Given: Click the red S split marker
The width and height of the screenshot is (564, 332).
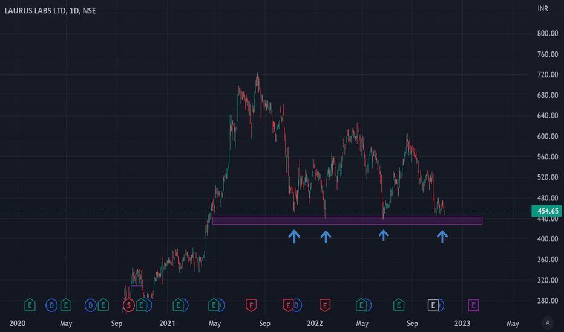Looking at the screenshot, I should 129,305.
